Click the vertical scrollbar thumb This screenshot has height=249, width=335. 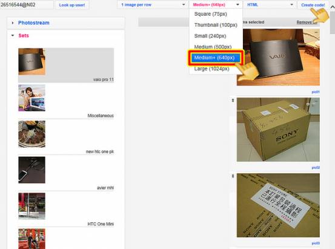point(333,23)
